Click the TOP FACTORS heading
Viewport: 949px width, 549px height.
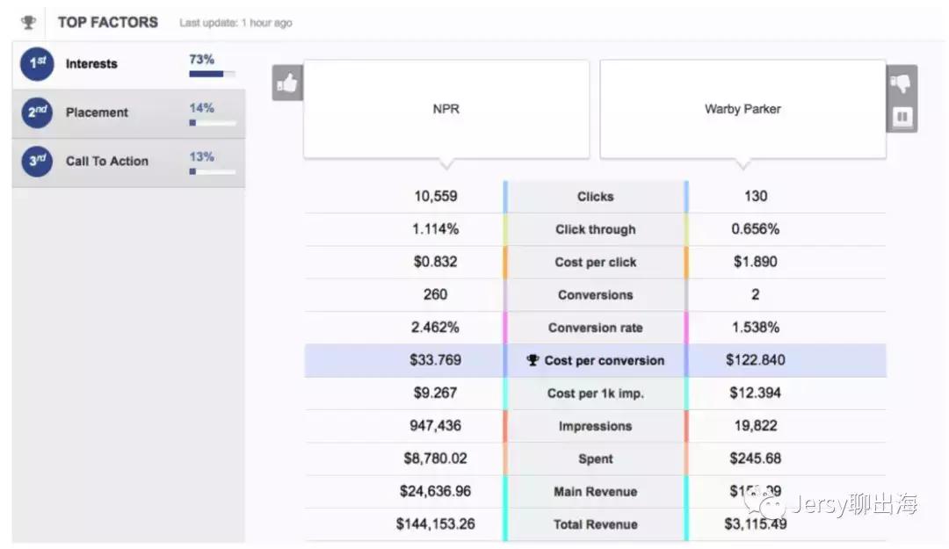(108, 22)
